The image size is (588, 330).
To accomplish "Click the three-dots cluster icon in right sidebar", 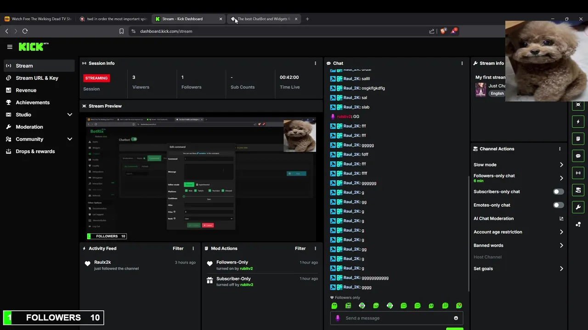I will coord(578,224).
